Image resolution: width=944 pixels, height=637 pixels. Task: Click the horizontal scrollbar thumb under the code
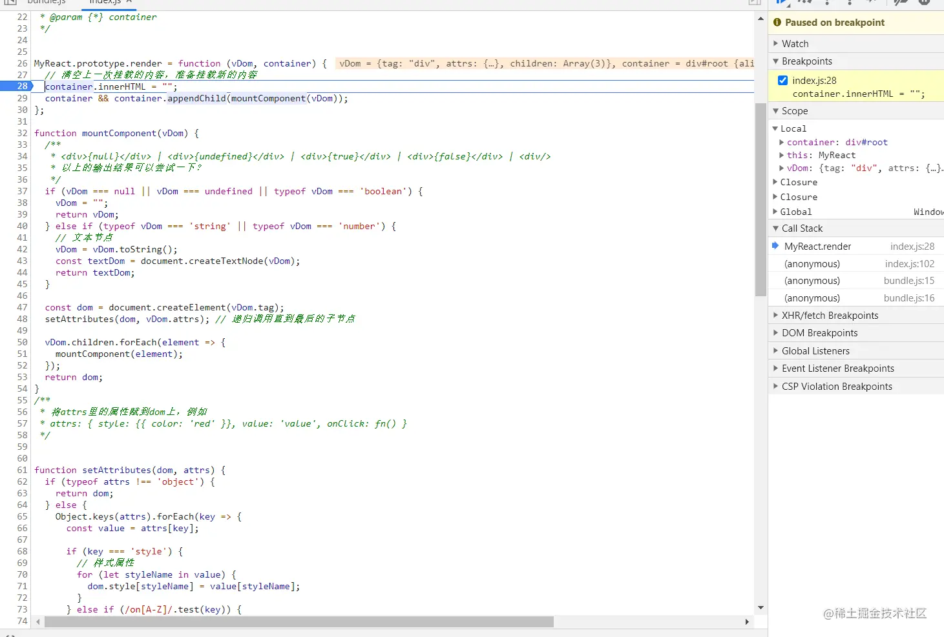point(299,622)
